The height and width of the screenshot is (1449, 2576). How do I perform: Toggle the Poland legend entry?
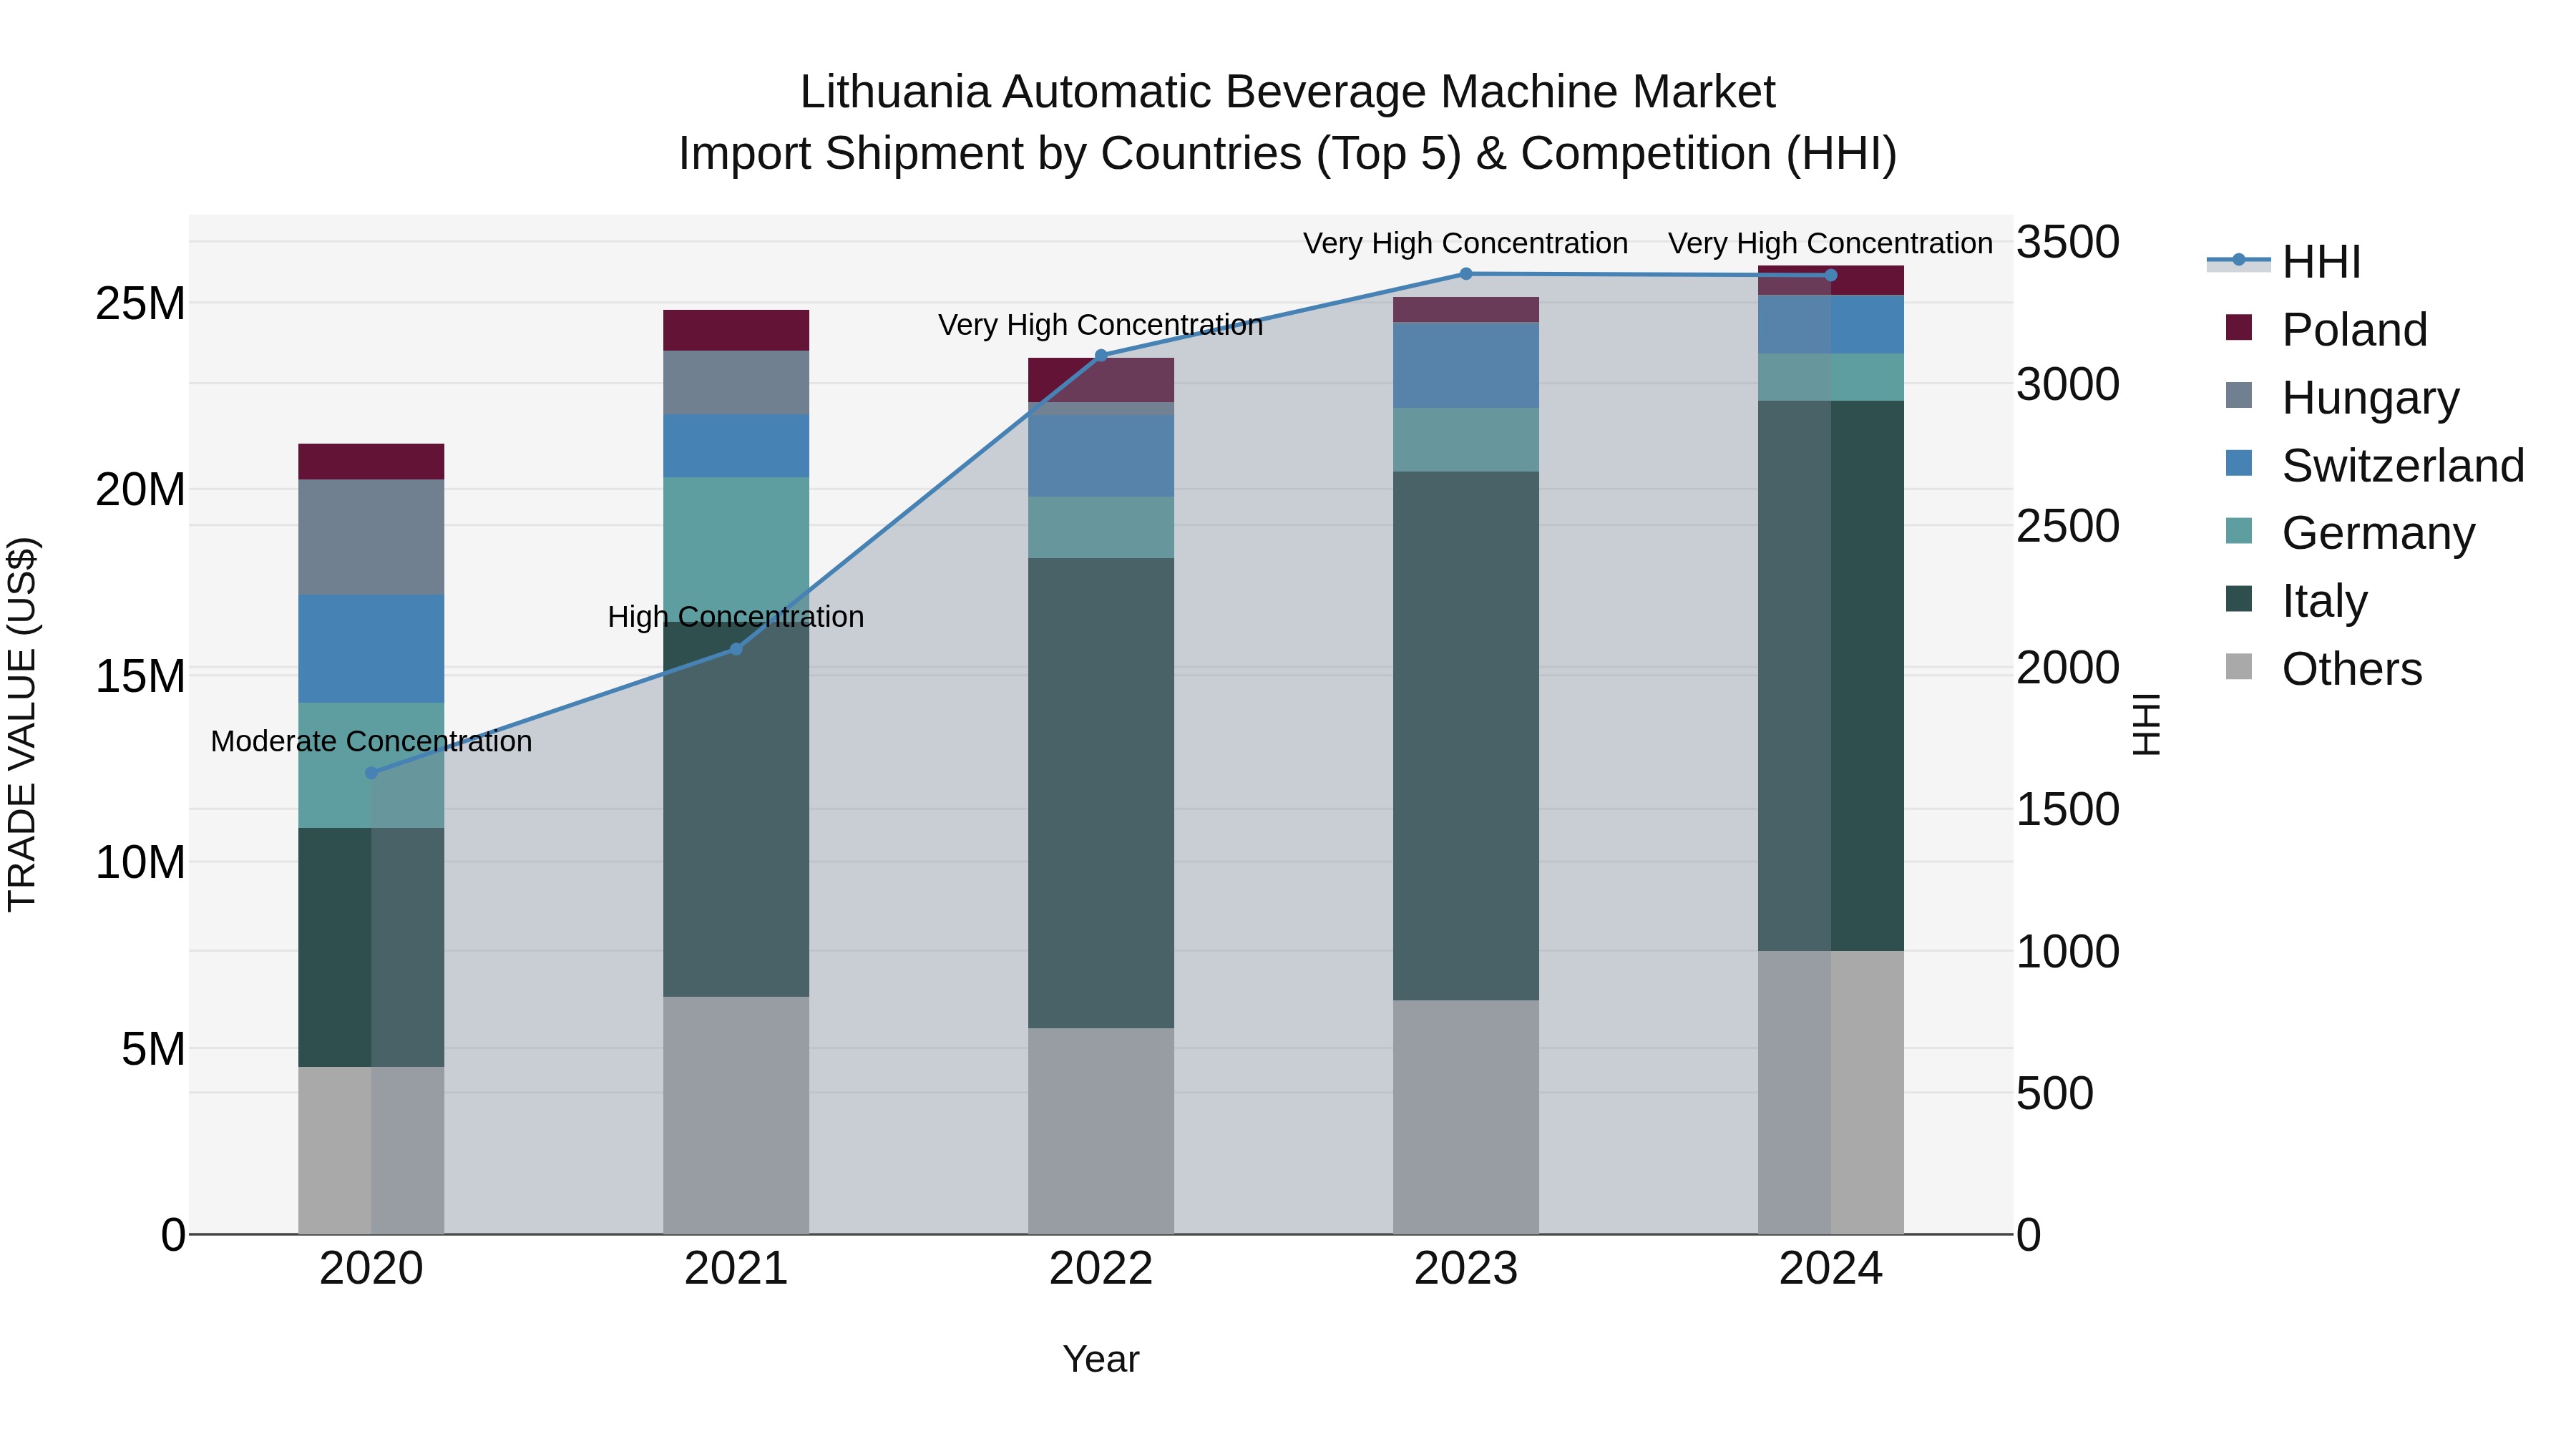[2327, 329]
